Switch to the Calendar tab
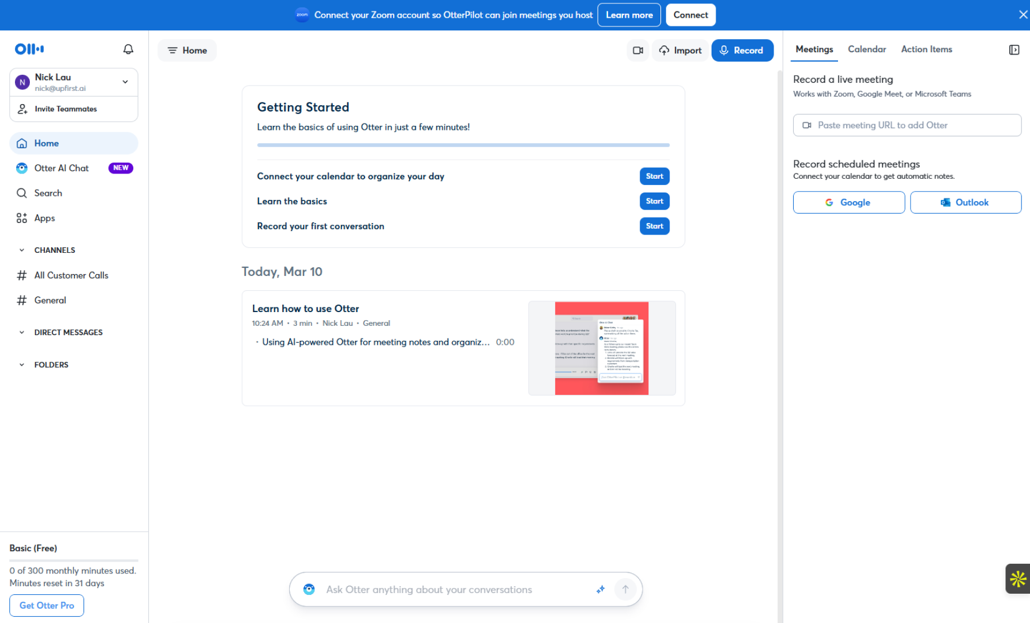The image size is (1030, 623). pos(867,49)
